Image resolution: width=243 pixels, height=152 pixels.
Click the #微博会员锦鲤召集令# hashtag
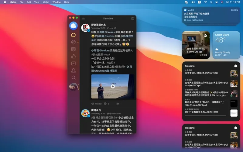(x=104, y=118)
